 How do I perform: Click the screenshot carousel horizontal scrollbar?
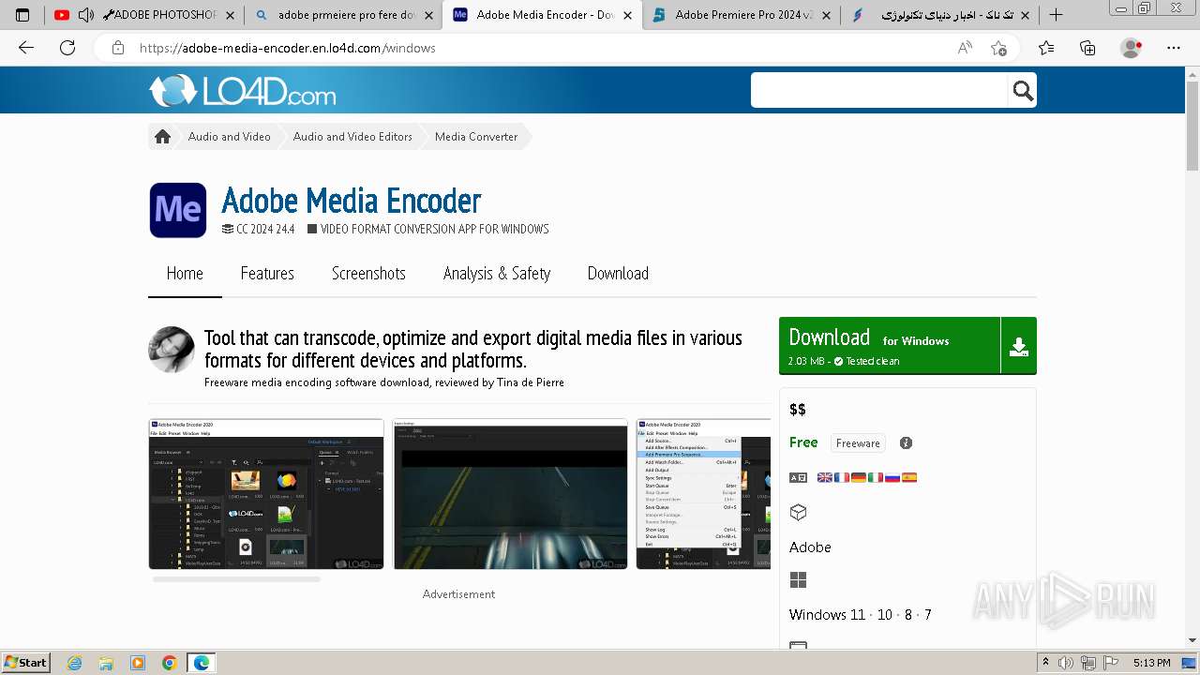(236, 579)
